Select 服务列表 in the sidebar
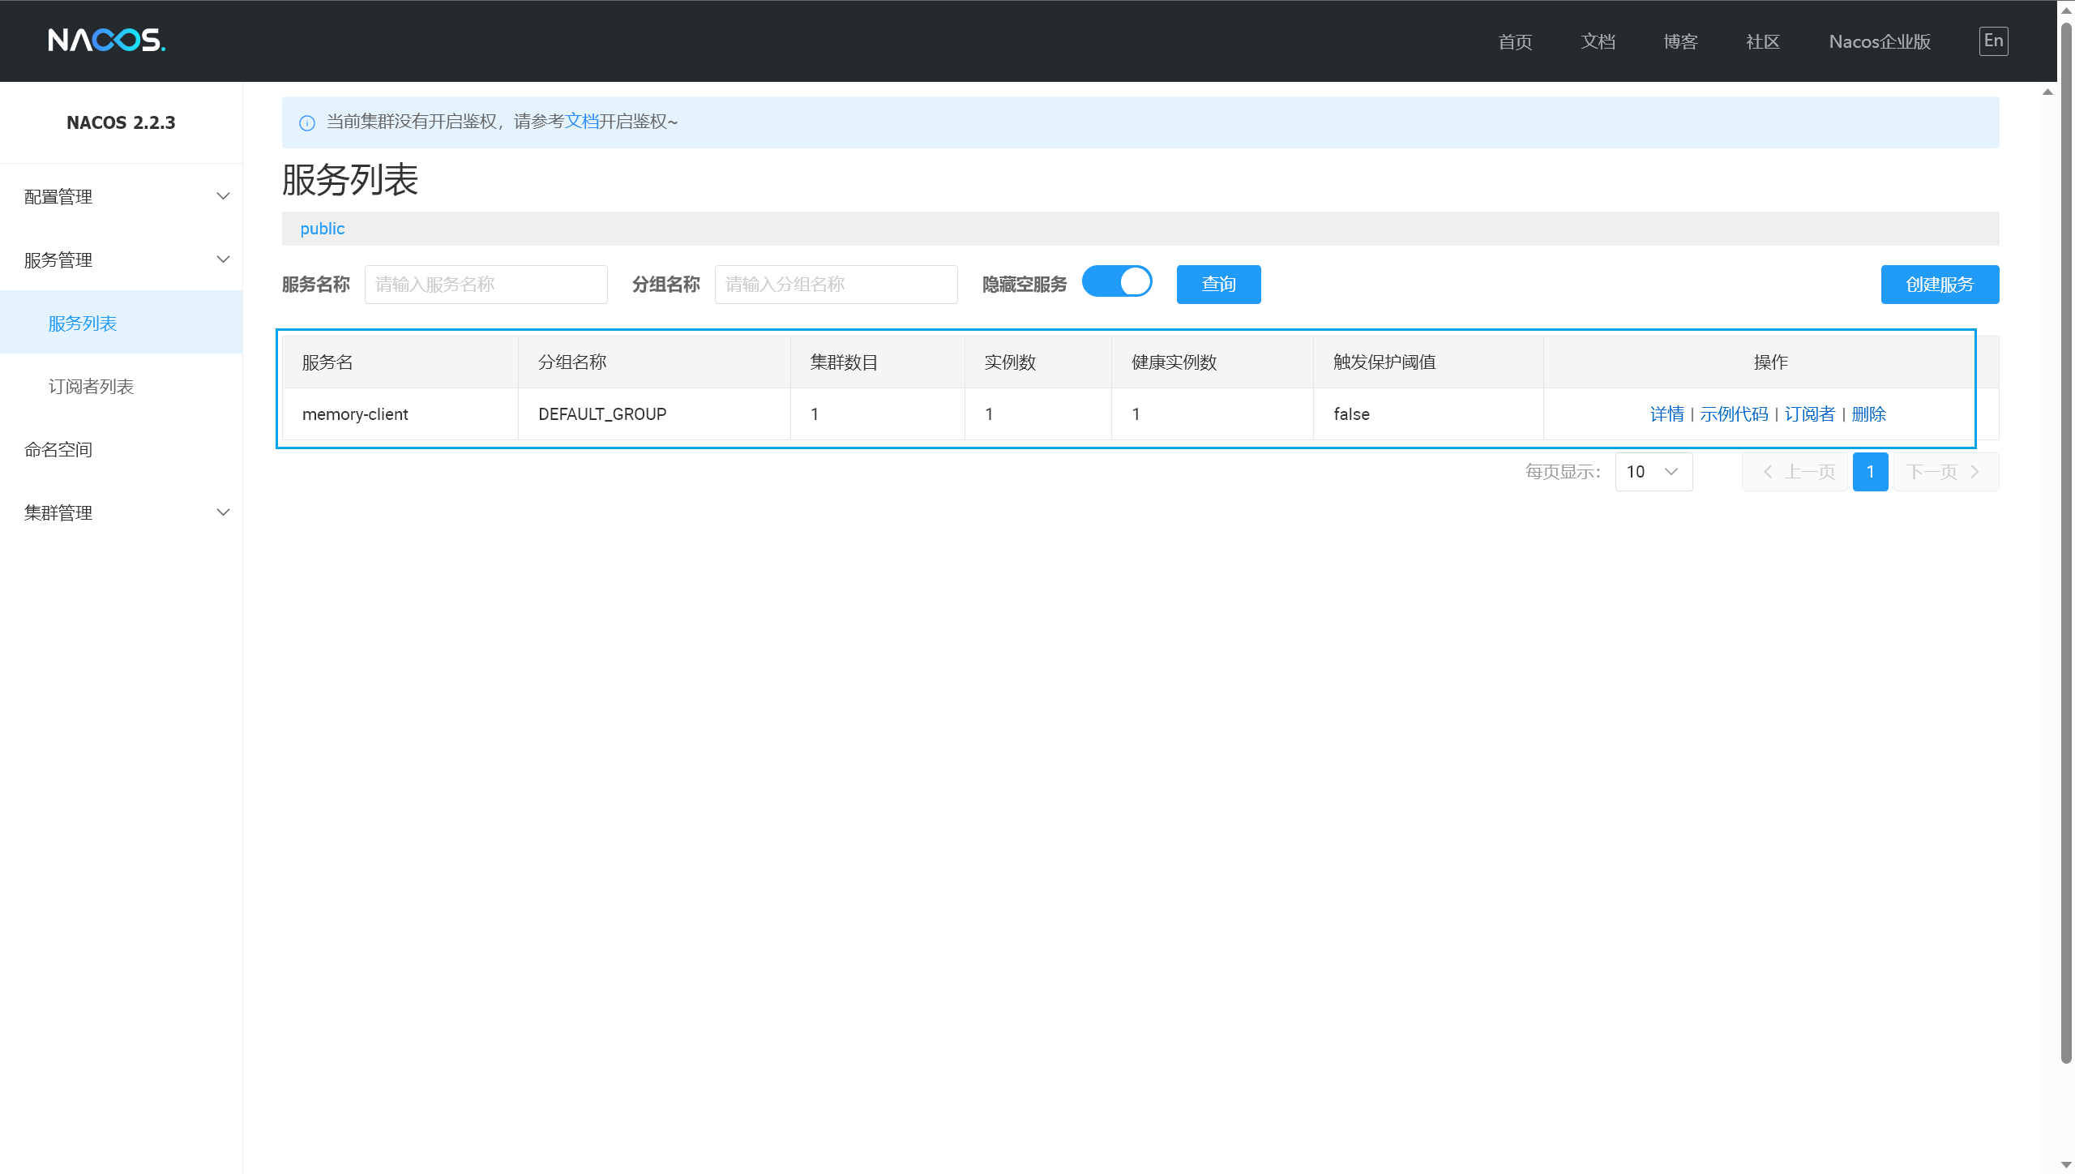This screenshot has height=1174, width=2075. point(122,323)
